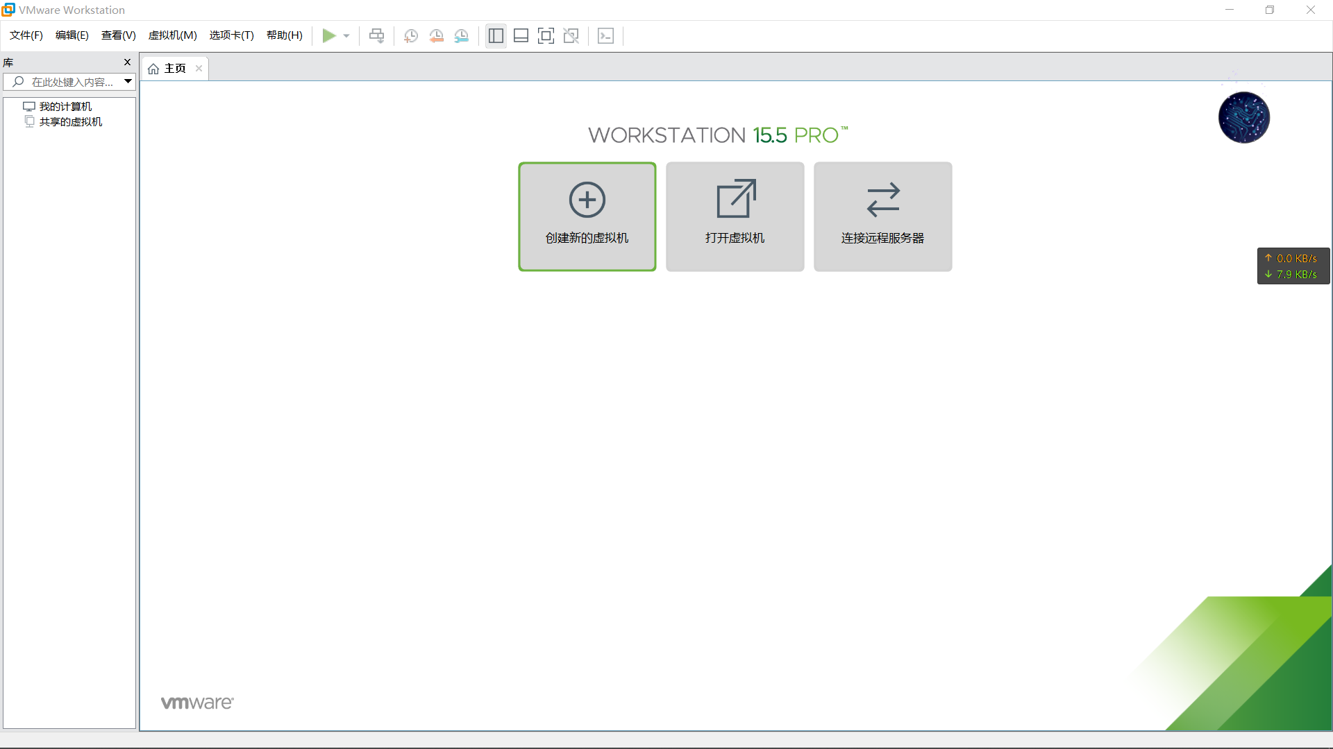The height and width of the screenshot is (749, 1333).
Task: Toggle the thumbnail bar view icon
Action: pos(521,35)
